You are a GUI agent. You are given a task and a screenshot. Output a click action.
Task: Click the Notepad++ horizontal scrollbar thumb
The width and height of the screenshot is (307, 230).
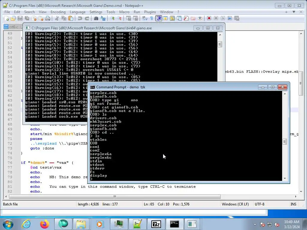pos(115,196)
